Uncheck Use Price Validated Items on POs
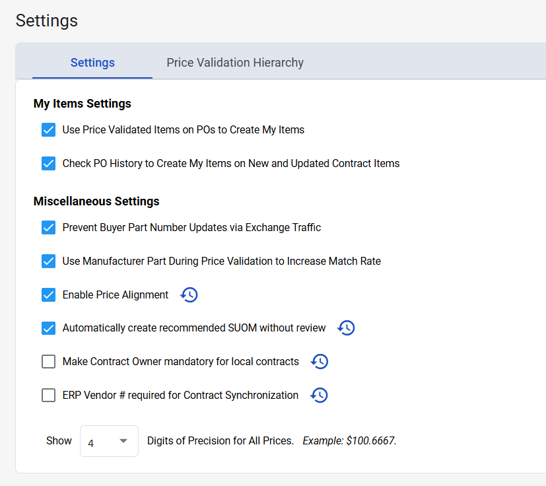 pos(48,129)
